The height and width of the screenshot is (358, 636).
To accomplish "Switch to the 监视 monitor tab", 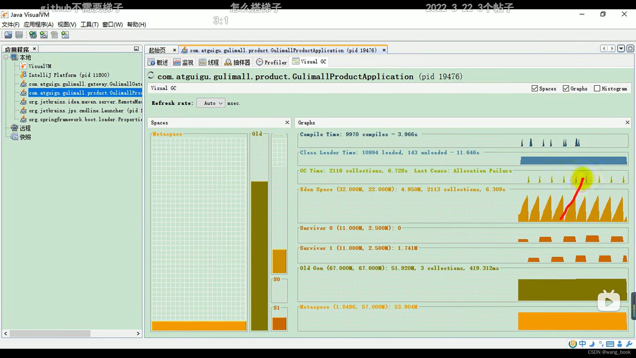I will pos(183,62).
